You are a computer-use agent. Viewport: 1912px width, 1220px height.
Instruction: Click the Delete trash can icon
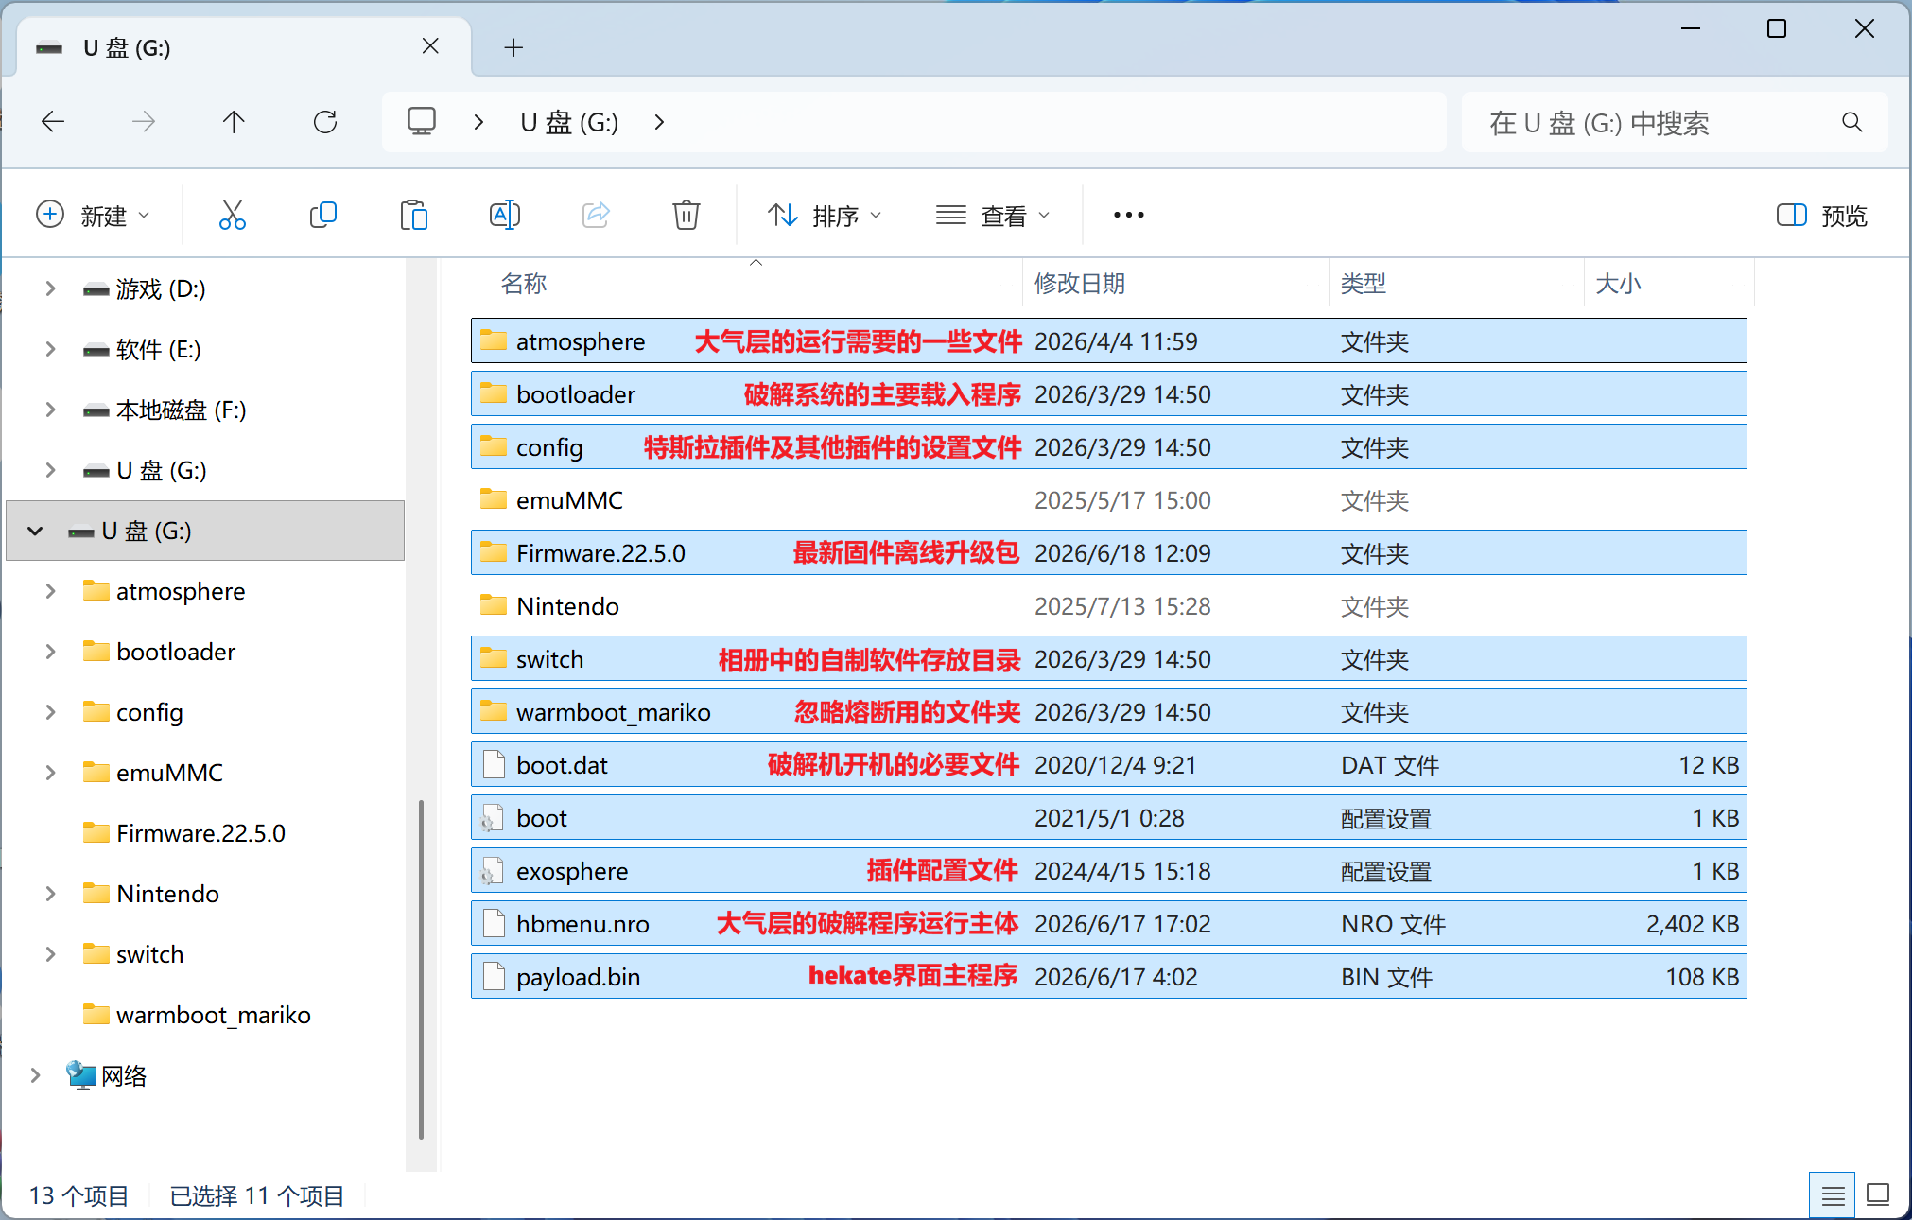coord(686,216)
